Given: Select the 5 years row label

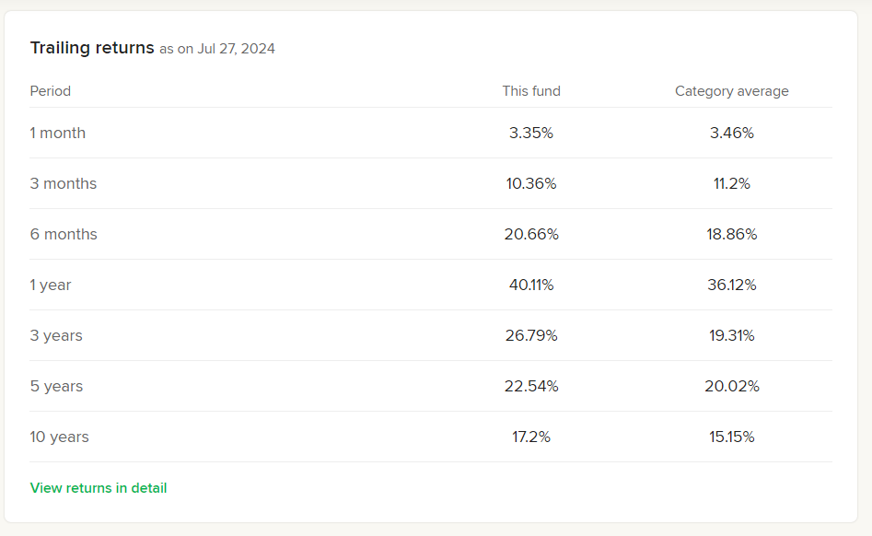Looking at the screenshot, I should coord(56,386).
